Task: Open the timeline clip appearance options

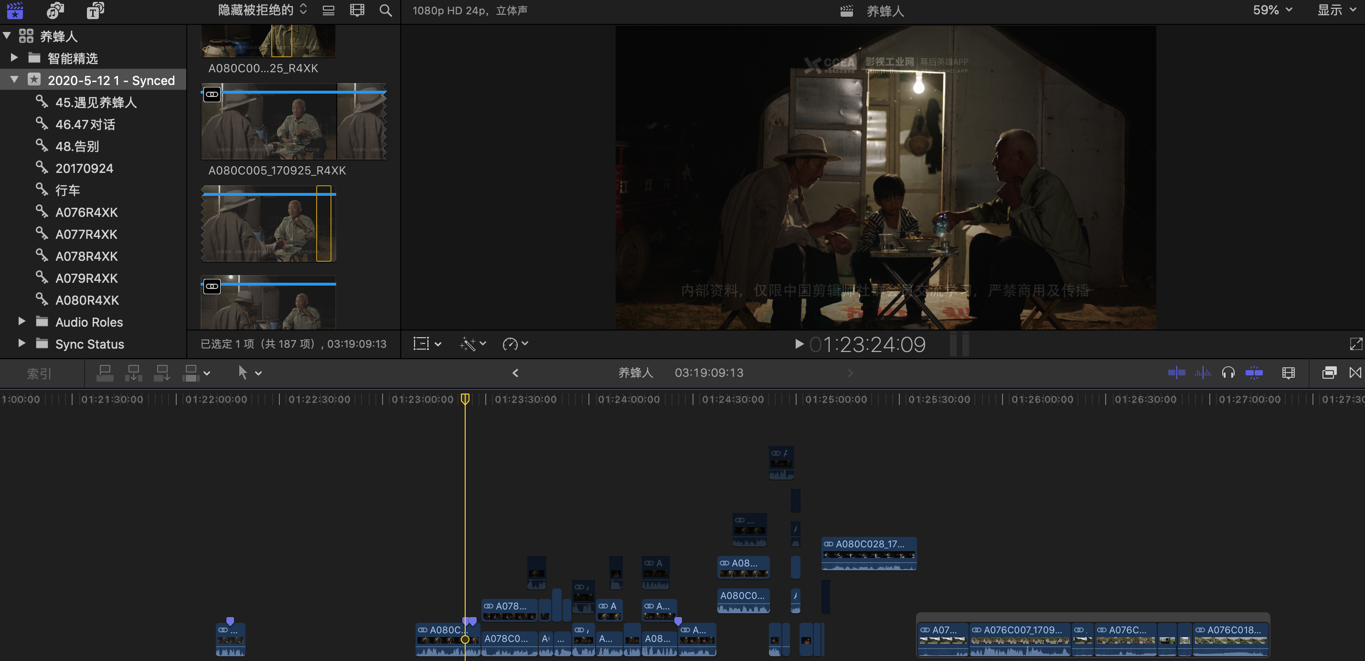Action: (1288, 373)
